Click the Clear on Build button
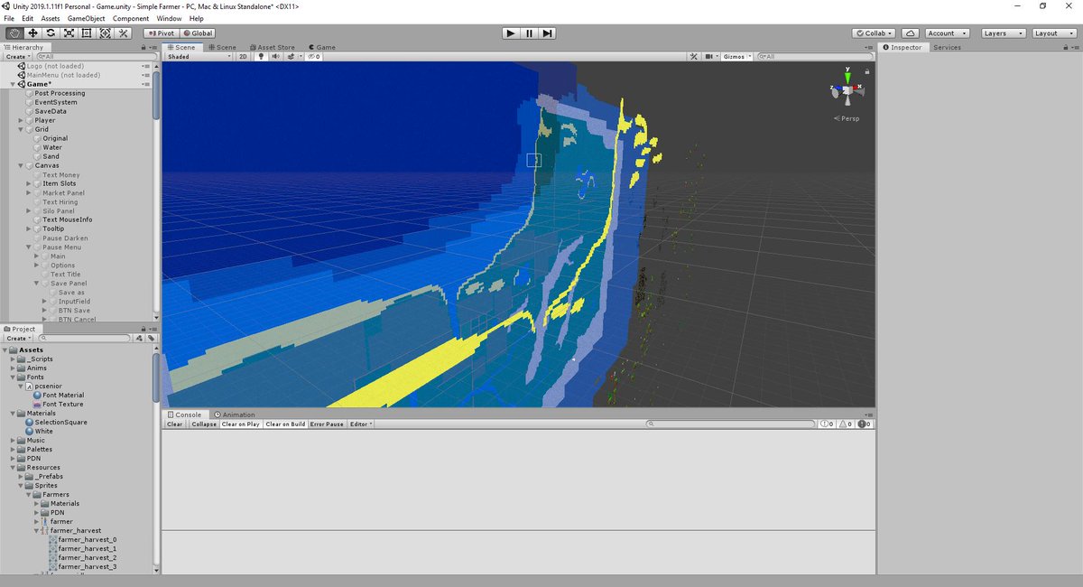The width and height of the screenshot is (1083, 587). pyautogui.click(x=285, y=424)
